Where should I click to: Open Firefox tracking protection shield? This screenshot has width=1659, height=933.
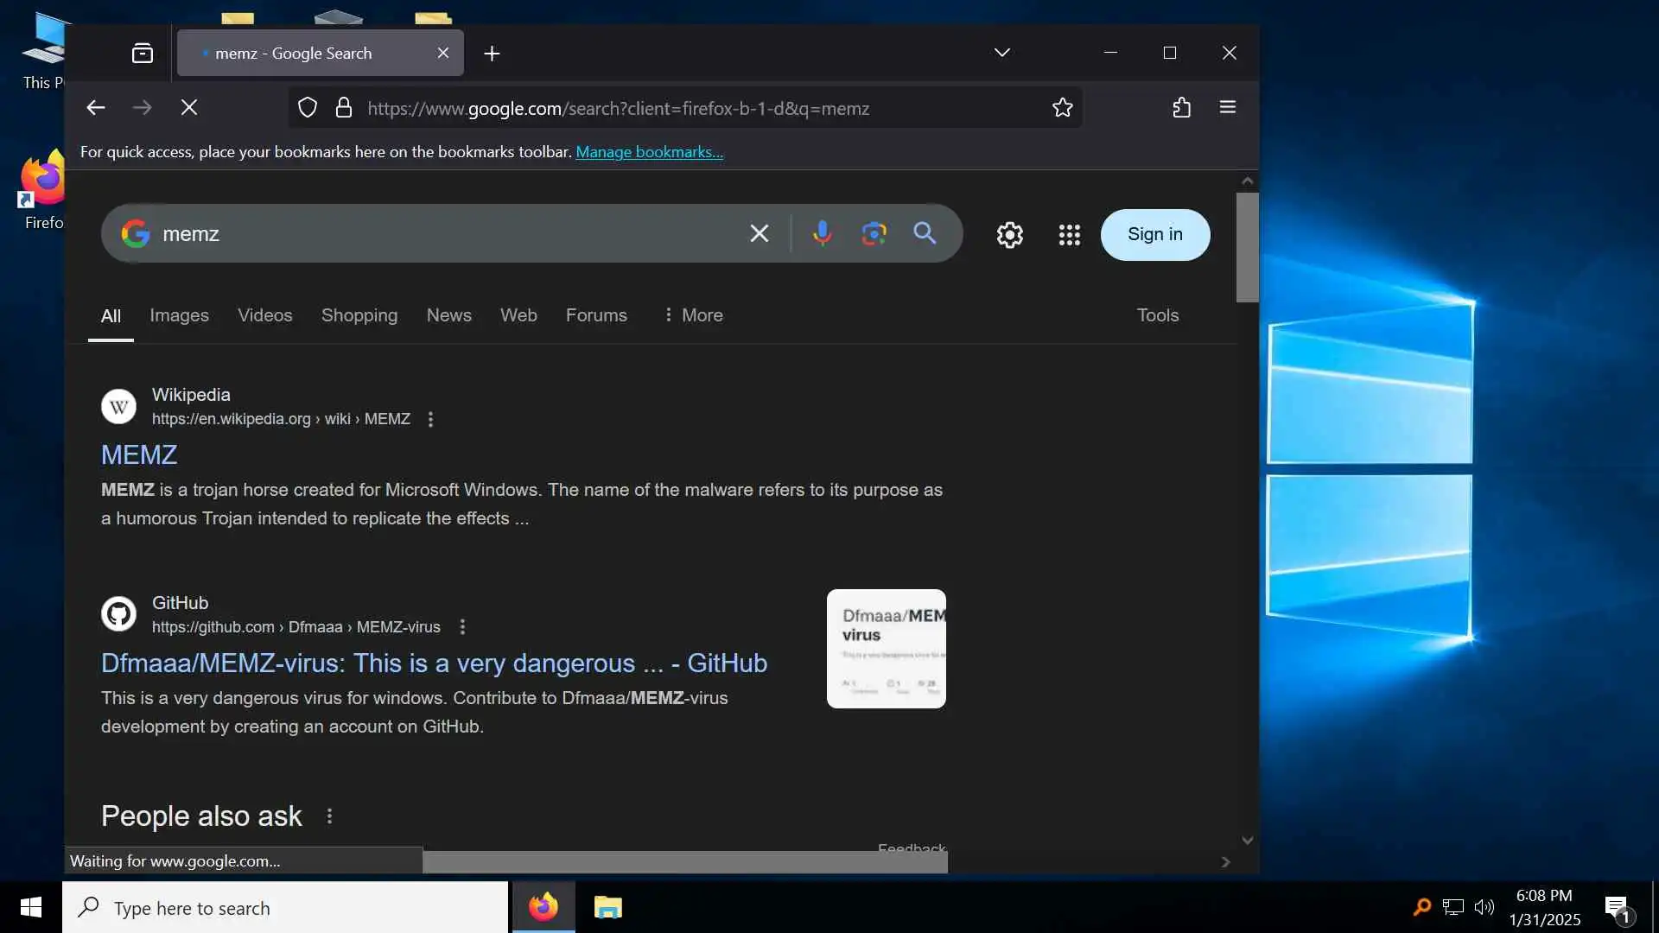[x=308, y=108]
